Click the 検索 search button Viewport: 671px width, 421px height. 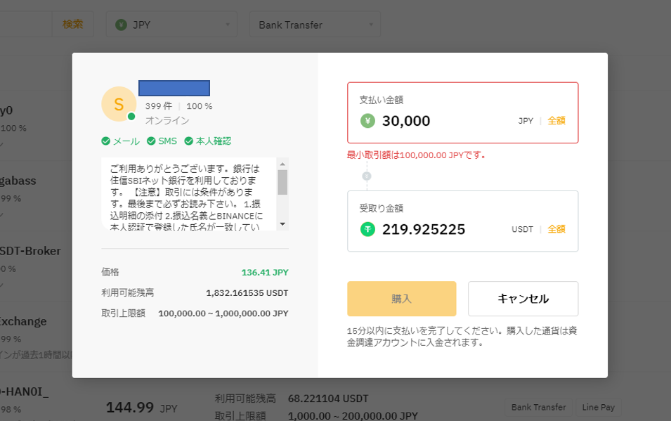point(73,24)
